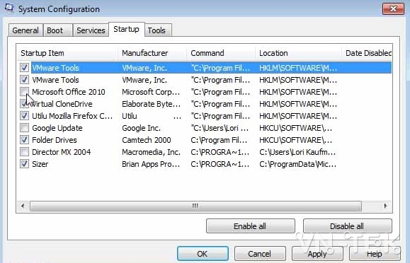410x263 pixels.
Task: Click the Microsoft Corp... manufacturer cell
Action: pos(151,92)
